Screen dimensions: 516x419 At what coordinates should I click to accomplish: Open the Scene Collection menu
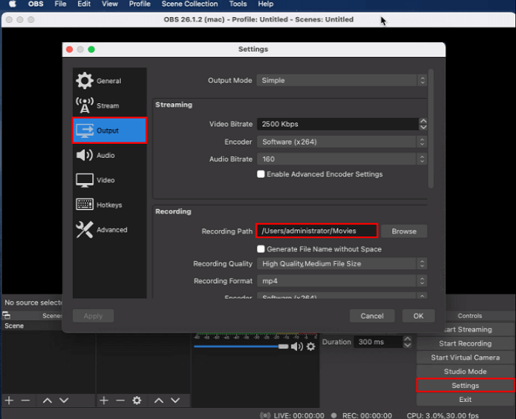point(189,4)
